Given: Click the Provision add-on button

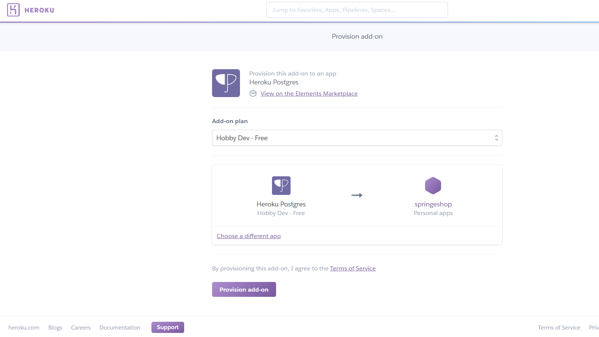Looking at the screenshot, I should [x=244, y=289].
